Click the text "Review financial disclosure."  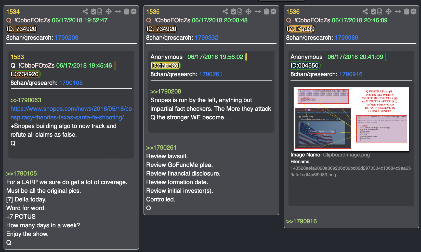tap(183, 174)
